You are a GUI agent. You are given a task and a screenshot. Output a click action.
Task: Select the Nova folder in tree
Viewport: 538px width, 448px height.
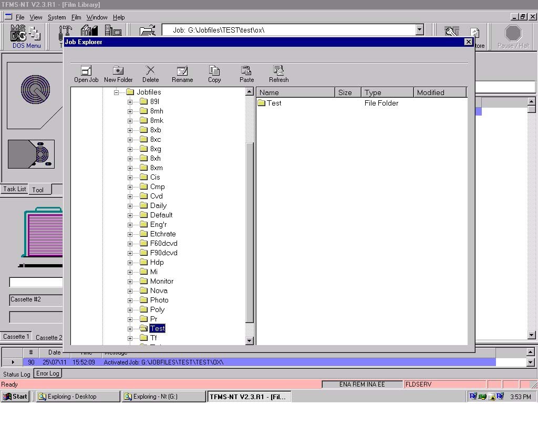point(159,290)
